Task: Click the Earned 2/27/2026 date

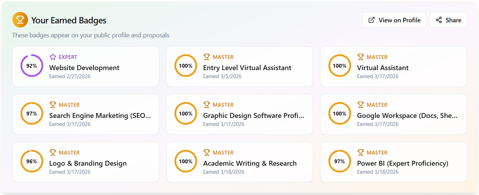Action: point(70,76)
